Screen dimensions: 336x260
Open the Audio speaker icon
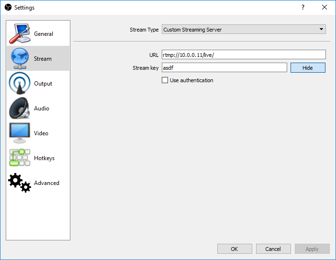coord(20,108)
